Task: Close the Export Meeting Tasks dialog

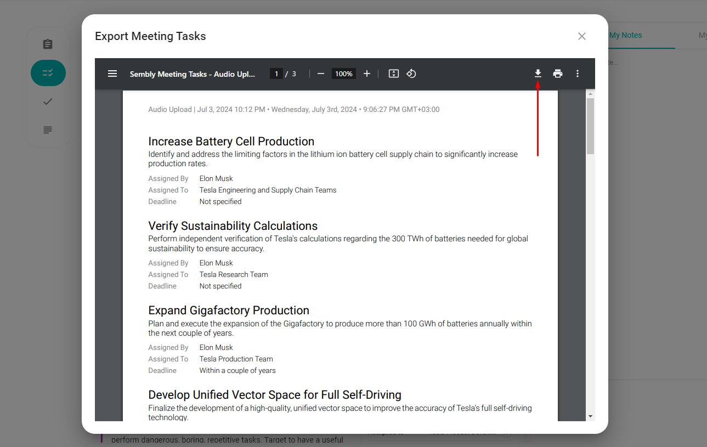Action: pos(582,36)
